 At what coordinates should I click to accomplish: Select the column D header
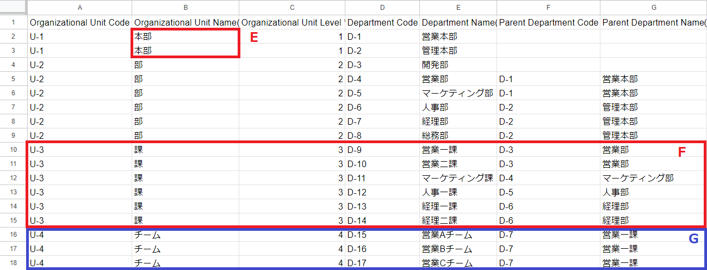coord(382,8)
